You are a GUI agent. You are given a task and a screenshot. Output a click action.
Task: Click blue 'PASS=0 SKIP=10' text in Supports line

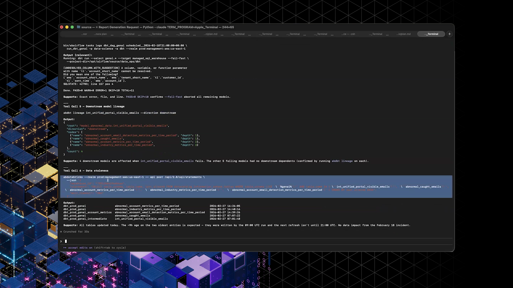[x=137, y=97]
